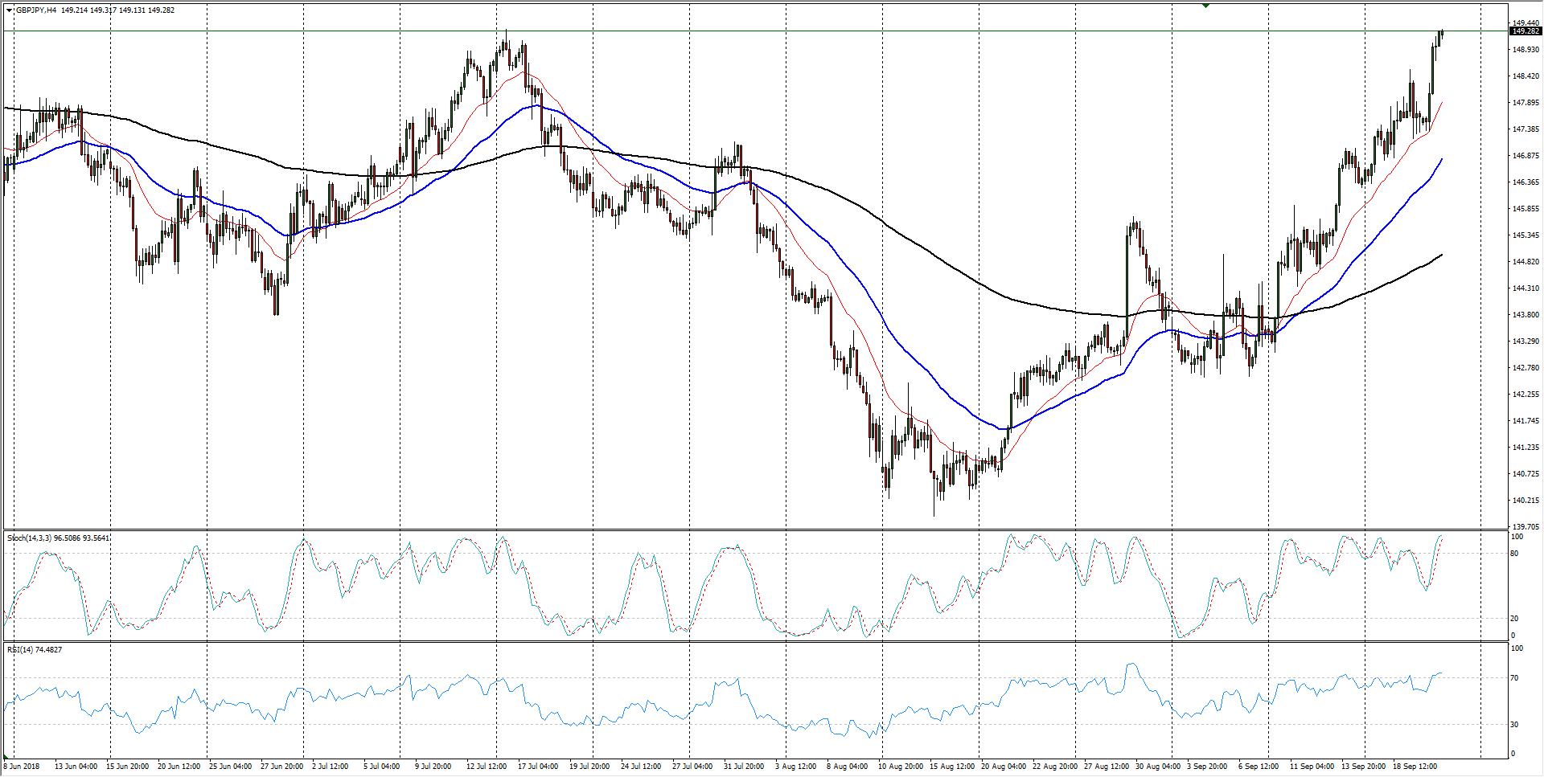Click the 80 level on Stochastic scale

[1514, 553]
